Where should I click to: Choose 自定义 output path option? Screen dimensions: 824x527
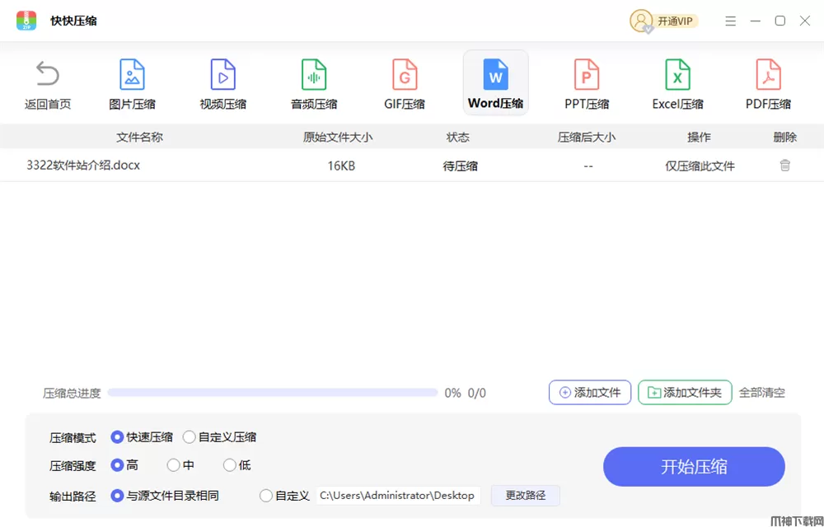coord(266,496)
